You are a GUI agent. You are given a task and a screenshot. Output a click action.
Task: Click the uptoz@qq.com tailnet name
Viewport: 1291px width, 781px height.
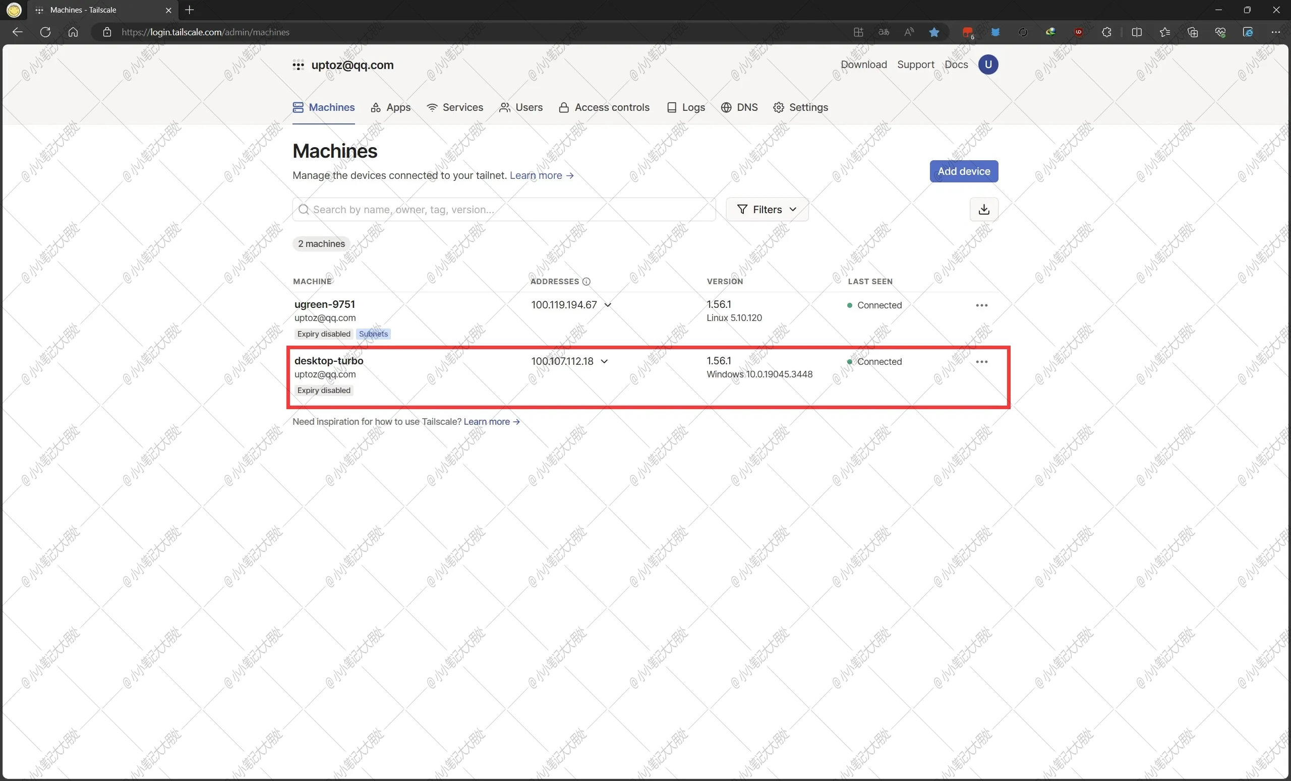(x=352, y=65)
